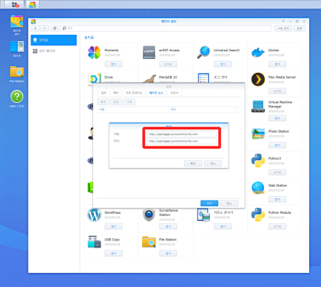Select the Installed (설치됨) sidebar item
This screenshot has width=321, height=287.
(53, 40)
